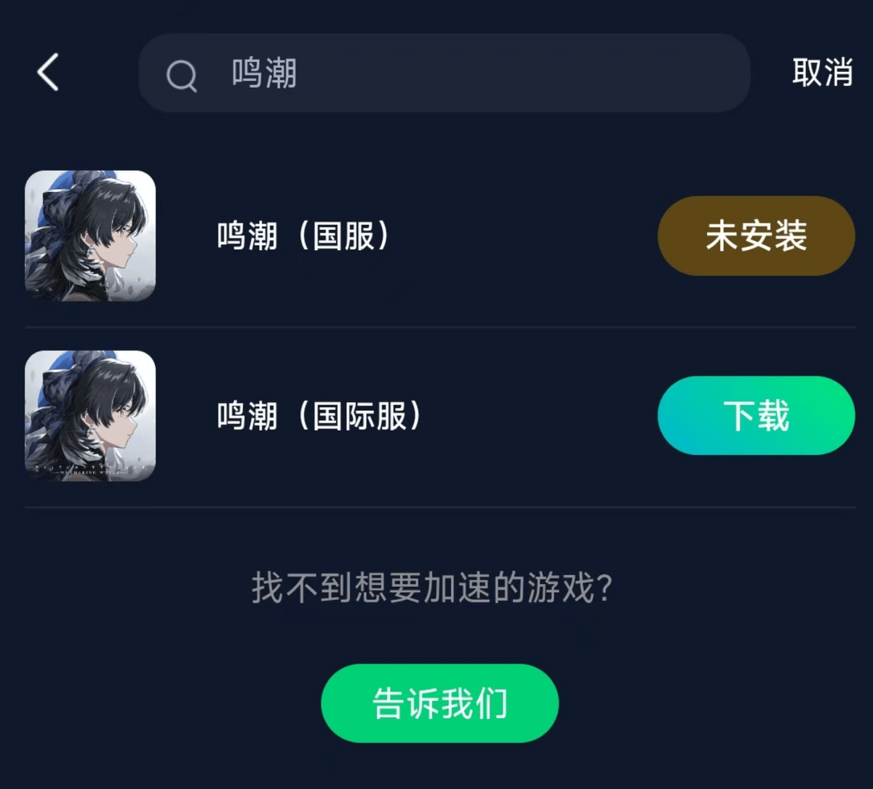Screen dimensions: 873x789
Task: Choose the second search result row 国际服
Action: (x=439, y=416)
